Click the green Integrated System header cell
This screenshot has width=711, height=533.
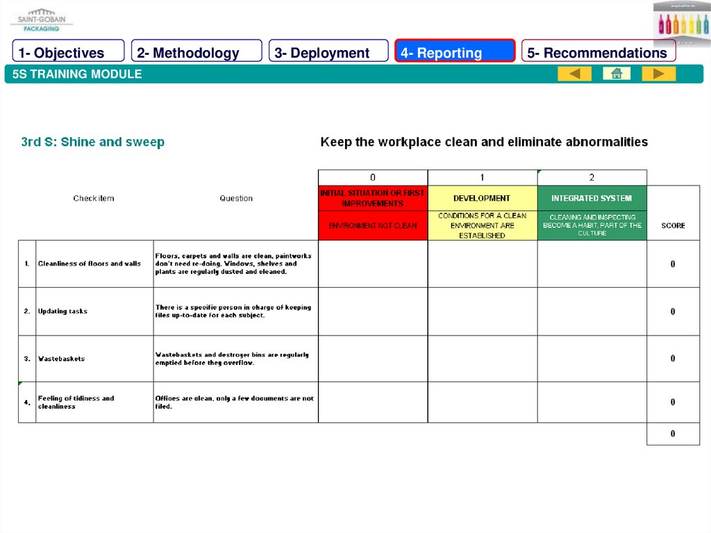click(592, 198)
